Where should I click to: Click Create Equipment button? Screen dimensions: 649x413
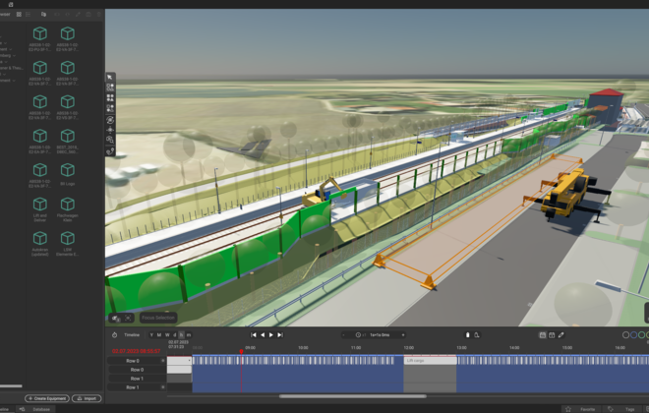[x=47, y=398]
